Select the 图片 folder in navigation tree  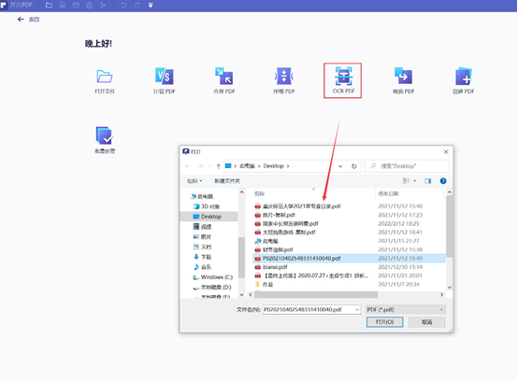203,237
